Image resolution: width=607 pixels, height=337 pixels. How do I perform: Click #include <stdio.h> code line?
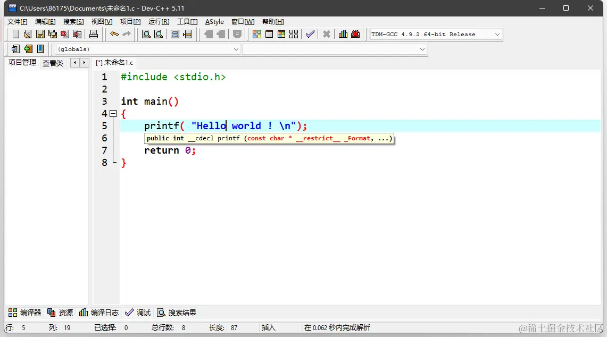pos(173,77)
